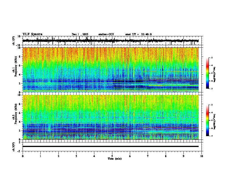Click the date text "Dec. 1, 2023"
This screenshot has width=227, height=175.
point(80,34)
